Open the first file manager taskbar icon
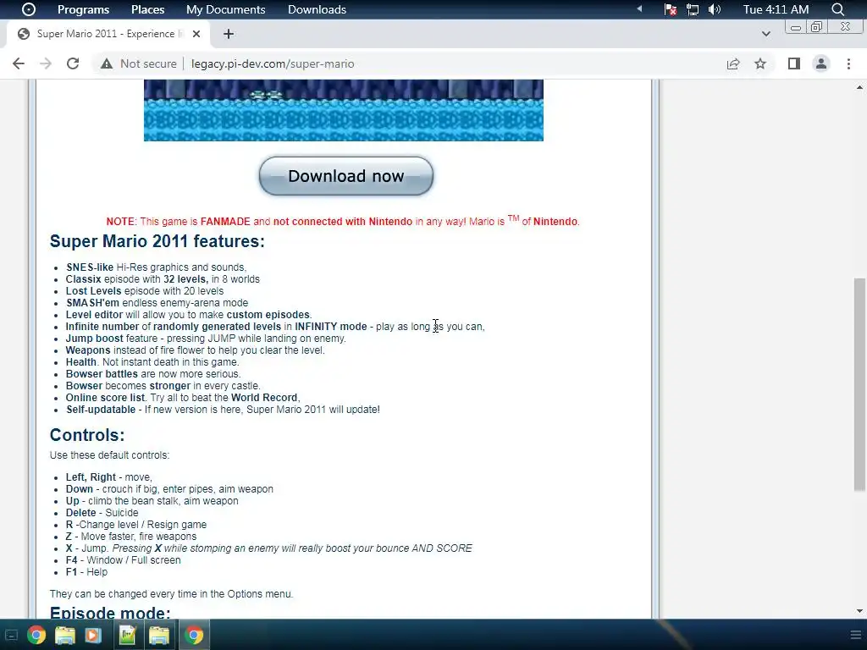 [x=65, y=635]
